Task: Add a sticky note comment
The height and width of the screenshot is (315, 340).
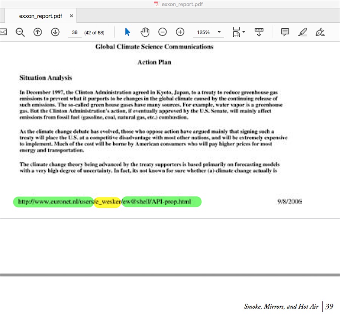Action: pyautogui.click(x=285, y=32)
